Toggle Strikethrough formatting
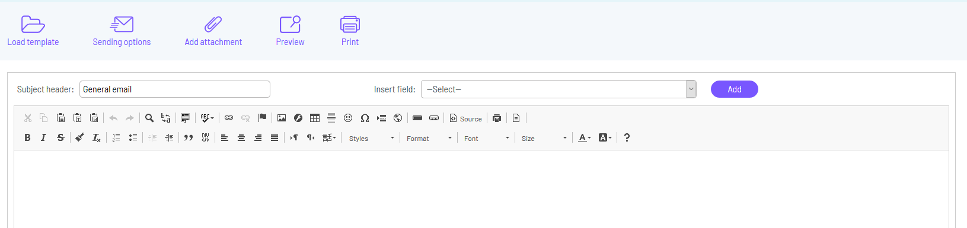This screenshot has width=967, height=228. (60, 137)
